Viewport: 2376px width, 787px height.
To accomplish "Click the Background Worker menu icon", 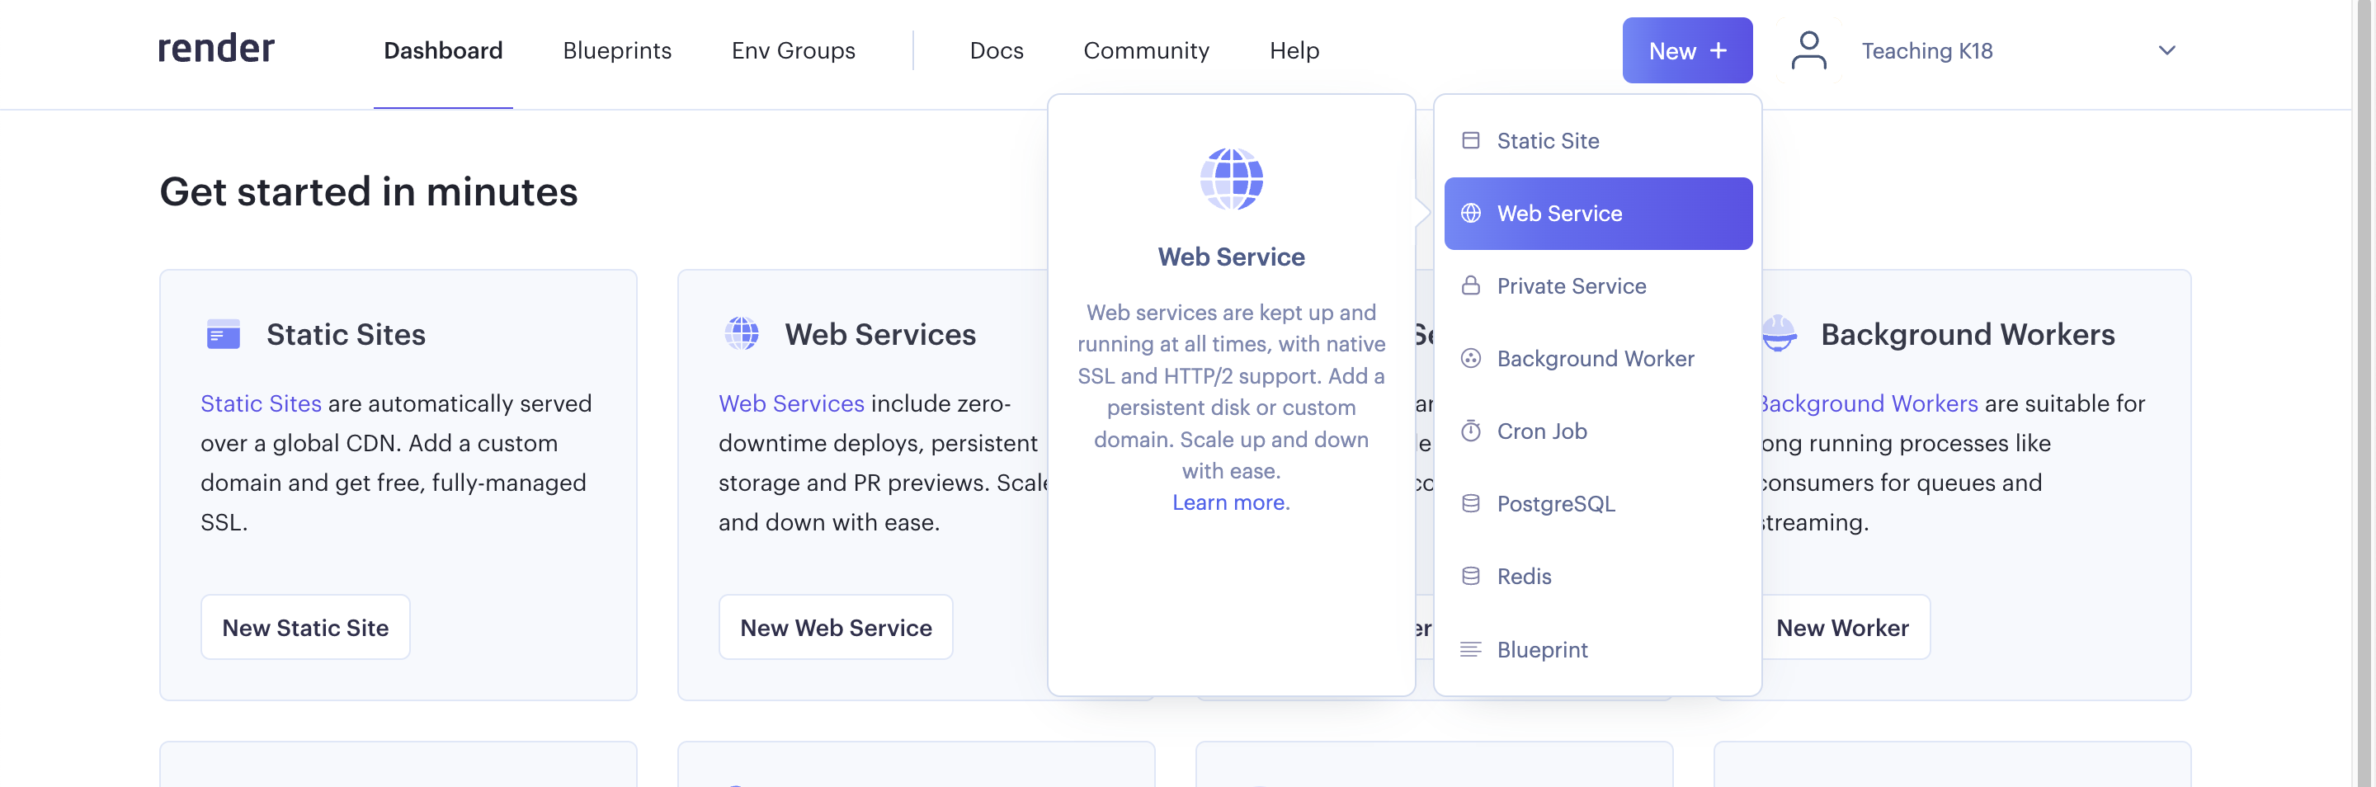I will tap(1470, 358).
